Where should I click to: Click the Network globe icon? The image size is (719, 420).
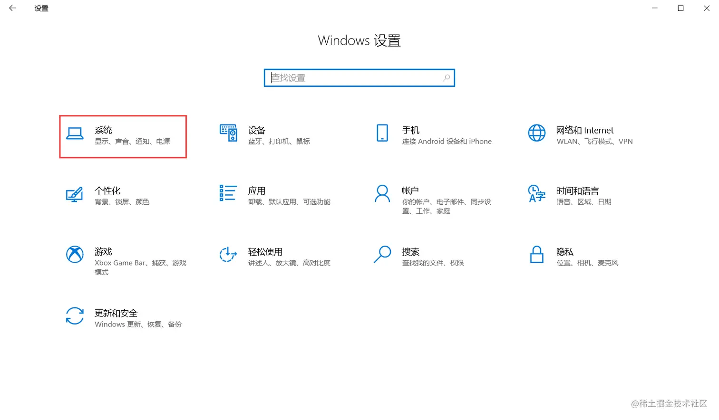(x=537, y=133)
